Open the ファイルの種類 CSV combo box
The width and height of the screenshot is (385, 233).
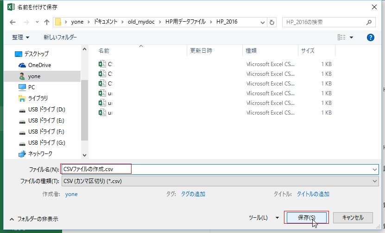(x=220, y=181)
